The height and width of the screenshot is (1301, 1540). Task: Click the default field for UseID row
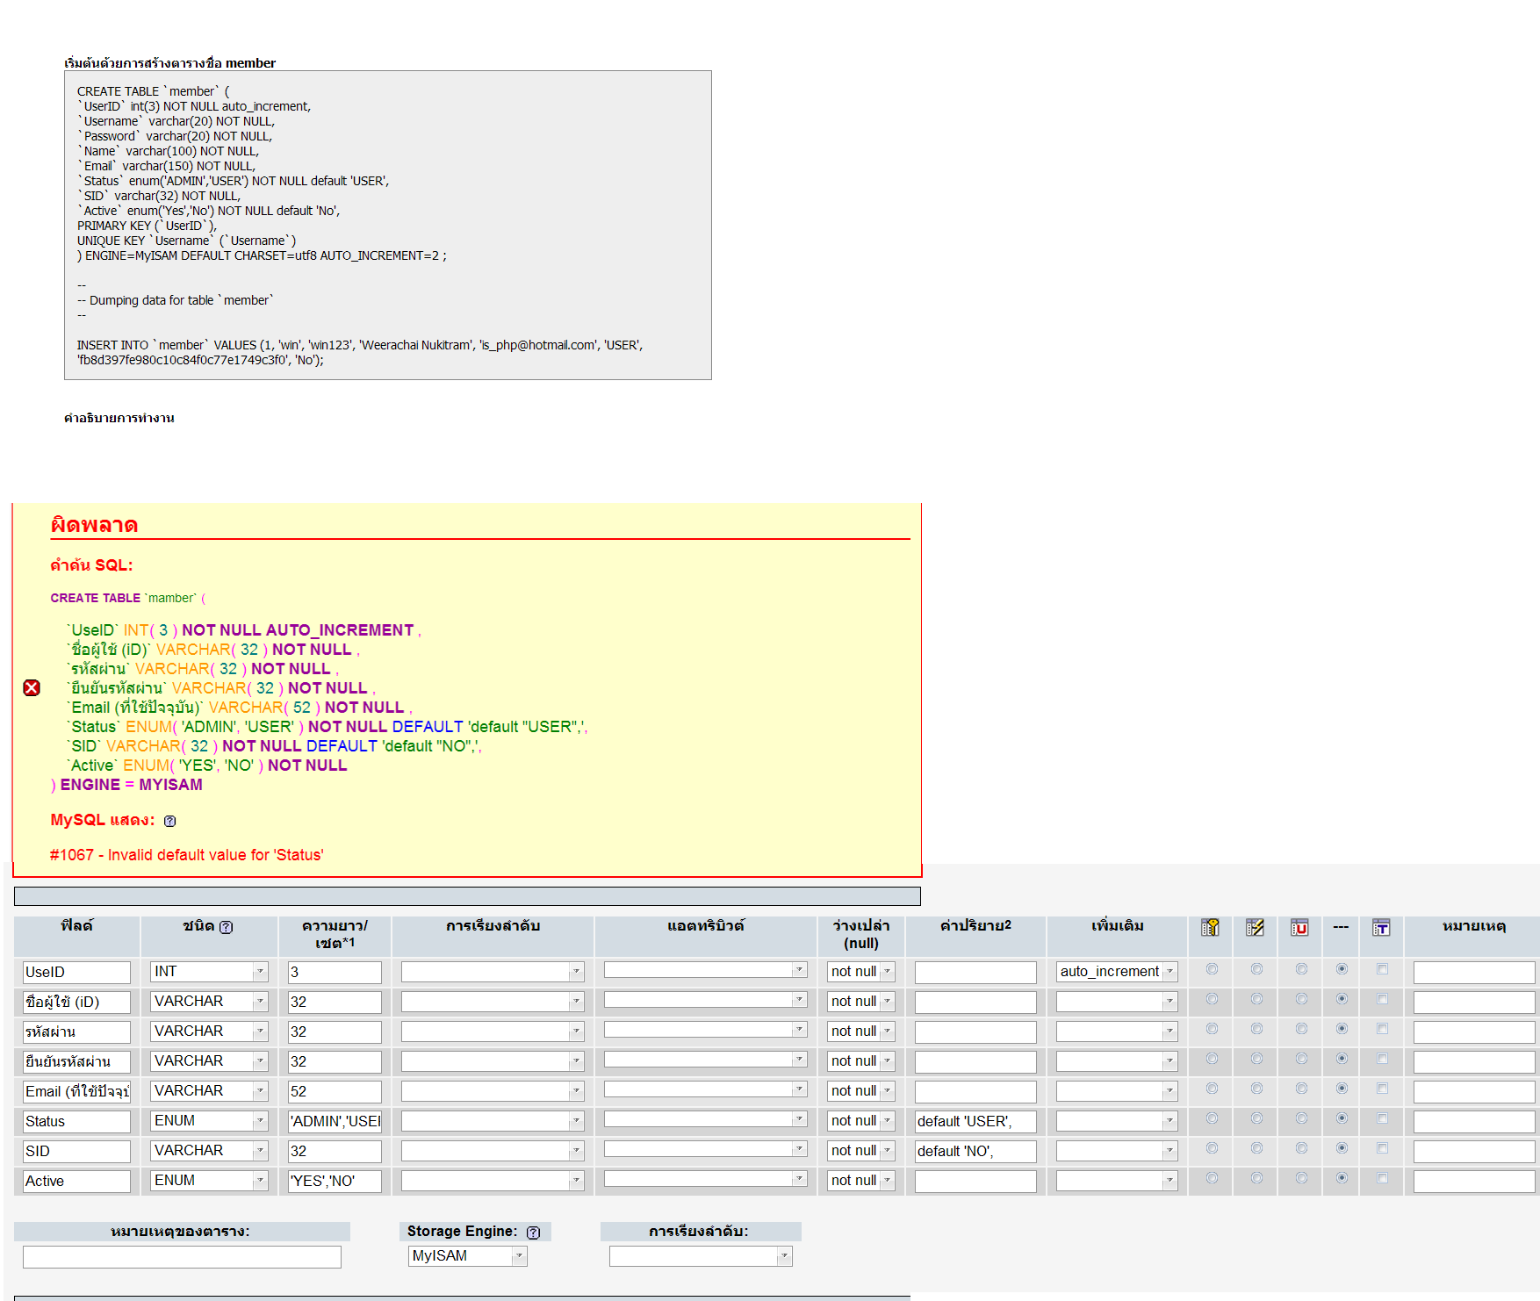click(x=975, y=972)
